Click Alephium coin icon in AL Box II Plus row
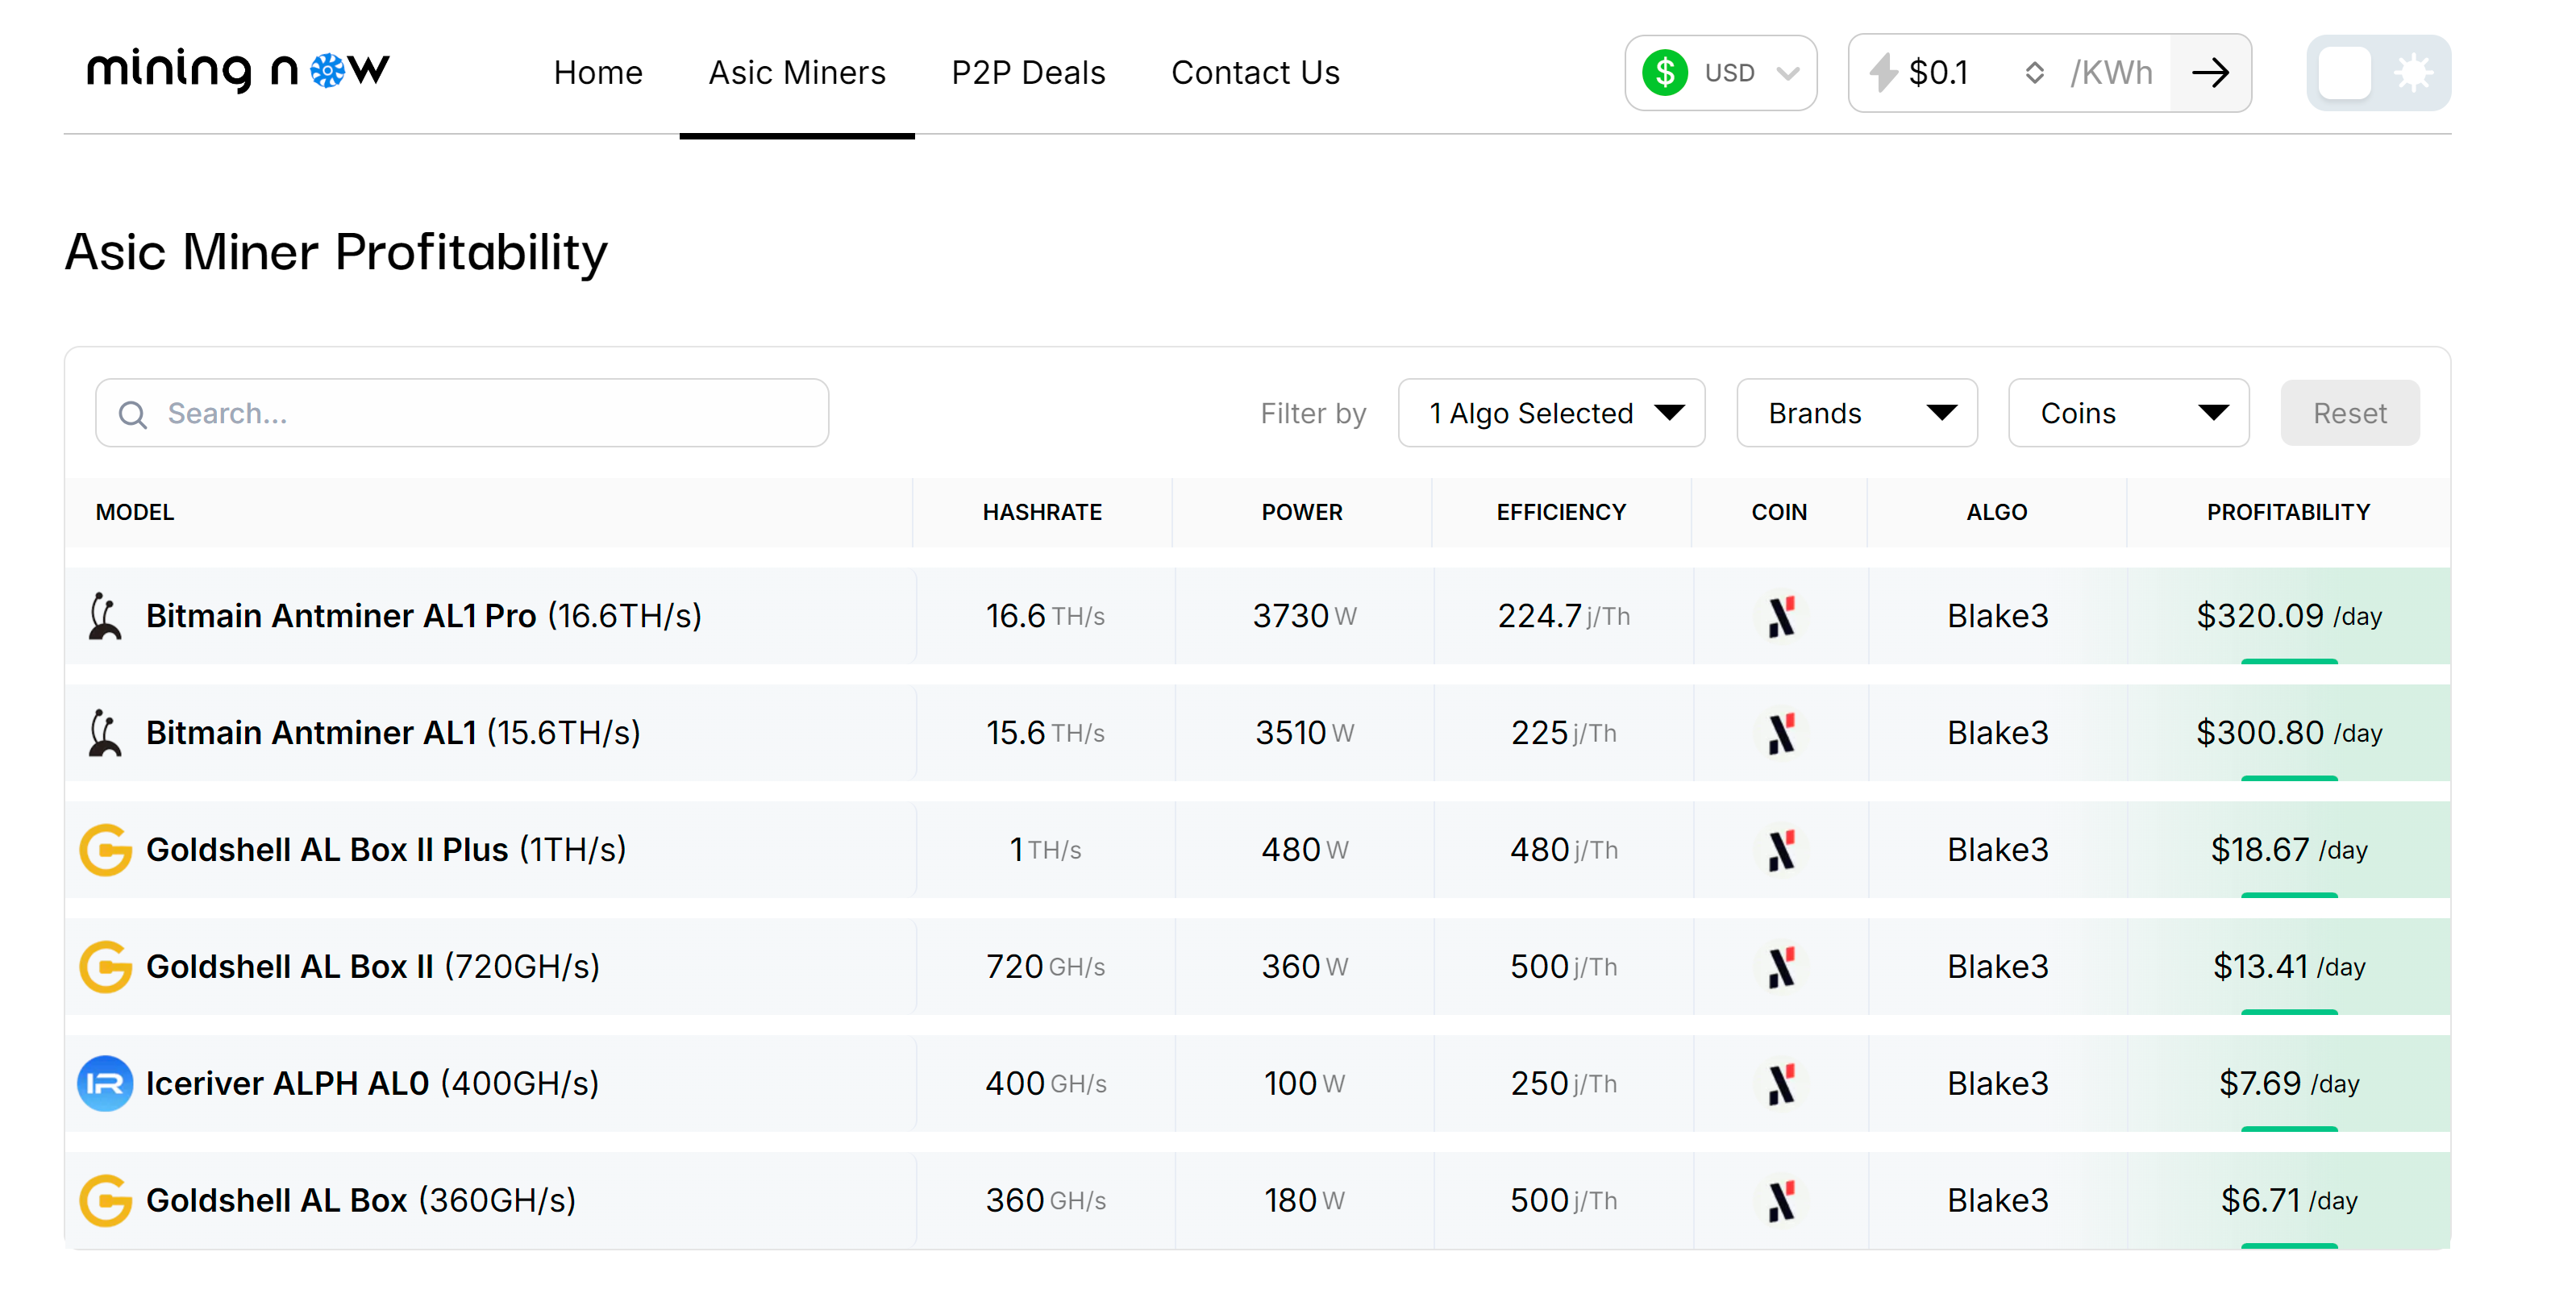Image resolution: width=2576 pixels, height=1306 pixels. click(x=1781, y=850)
